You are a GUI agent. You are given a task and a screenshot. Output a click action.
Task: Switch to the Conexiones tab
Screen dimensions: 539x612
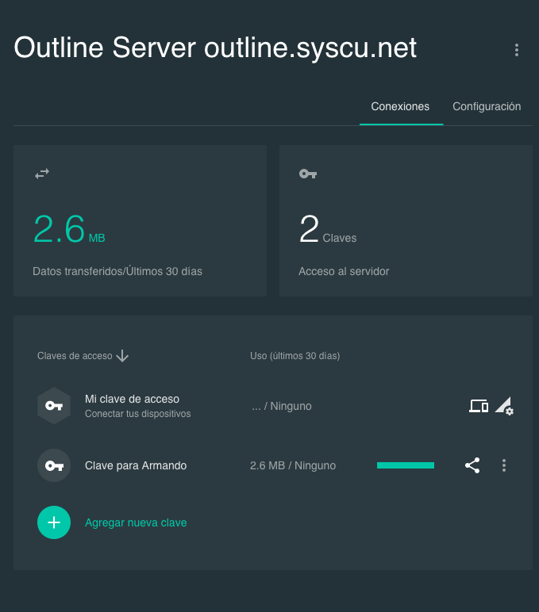[x=400, y=106]
